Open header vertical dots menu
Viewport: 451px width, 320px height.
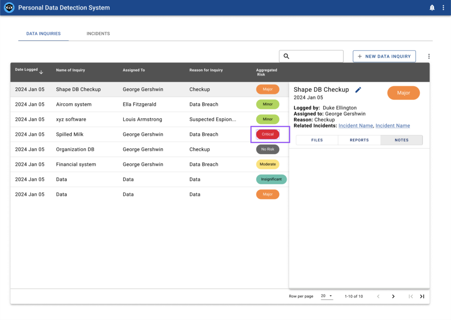tap(443, 8)
